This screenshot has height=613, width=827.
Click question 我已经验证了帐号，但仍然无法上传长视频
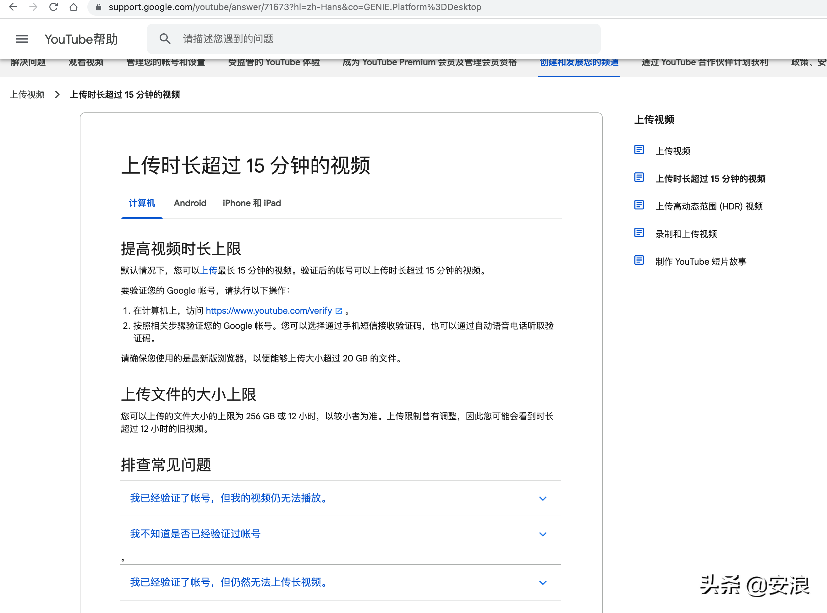(x=229, y=582)
